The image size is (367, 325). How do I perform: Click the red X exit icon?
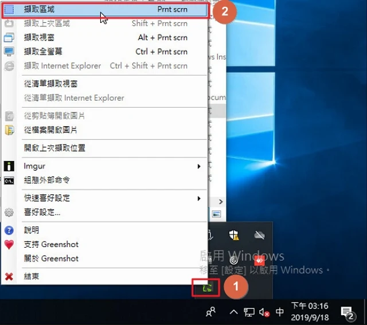point(9,277)
